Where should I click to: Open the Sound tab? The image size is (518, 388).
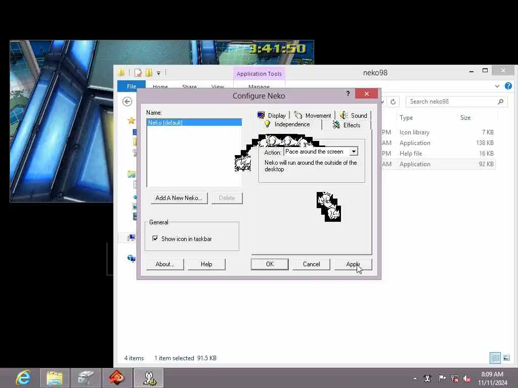coord(354,116)
